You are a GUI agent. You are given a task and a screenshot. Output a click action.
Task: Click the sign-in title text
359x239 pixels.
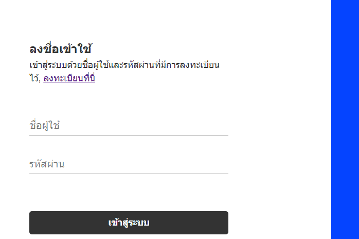point(61,49)
